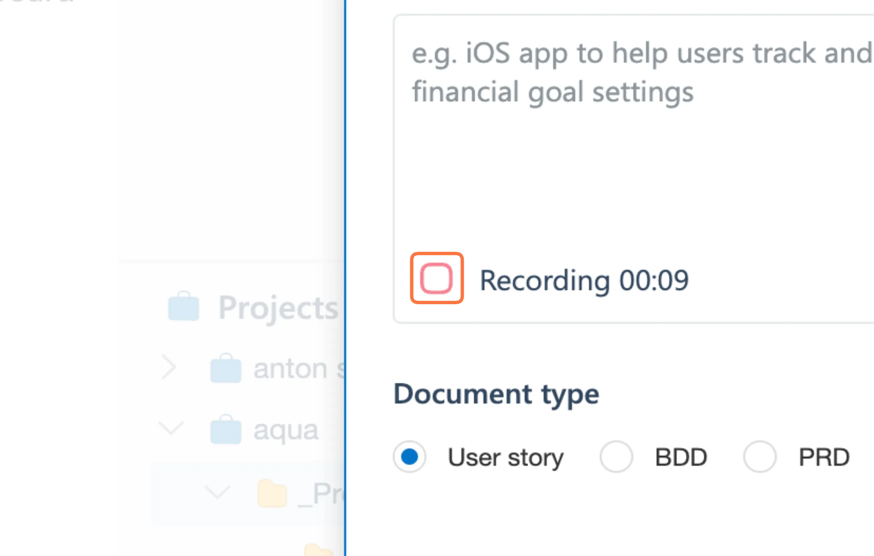Click the "BDD" option label
This screenshot has width=874, height=556.
click(681, 457)
